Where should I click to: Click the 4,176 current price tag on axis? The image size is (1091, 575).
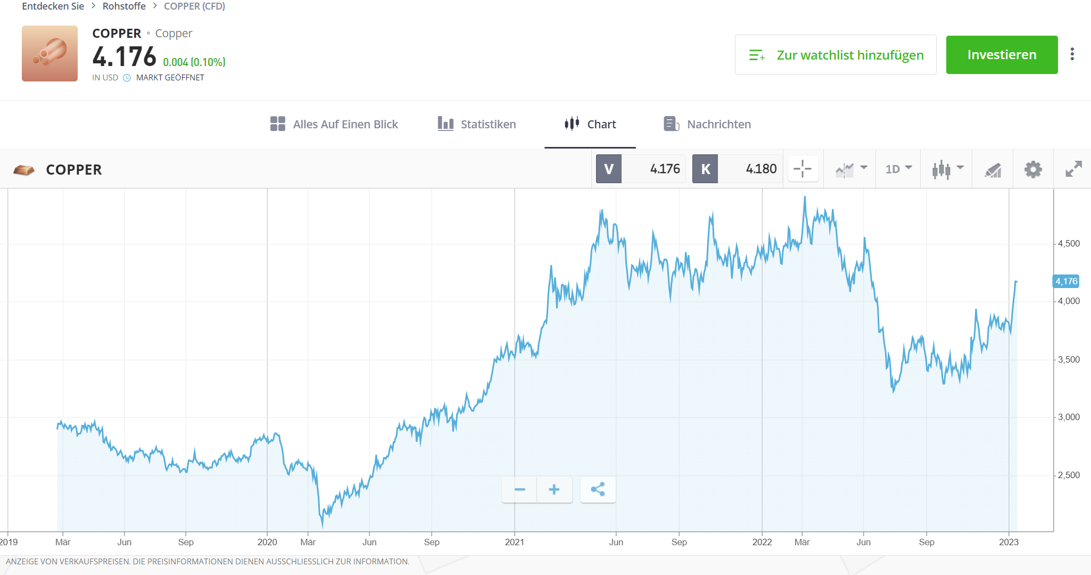(x=1066, y=281)
